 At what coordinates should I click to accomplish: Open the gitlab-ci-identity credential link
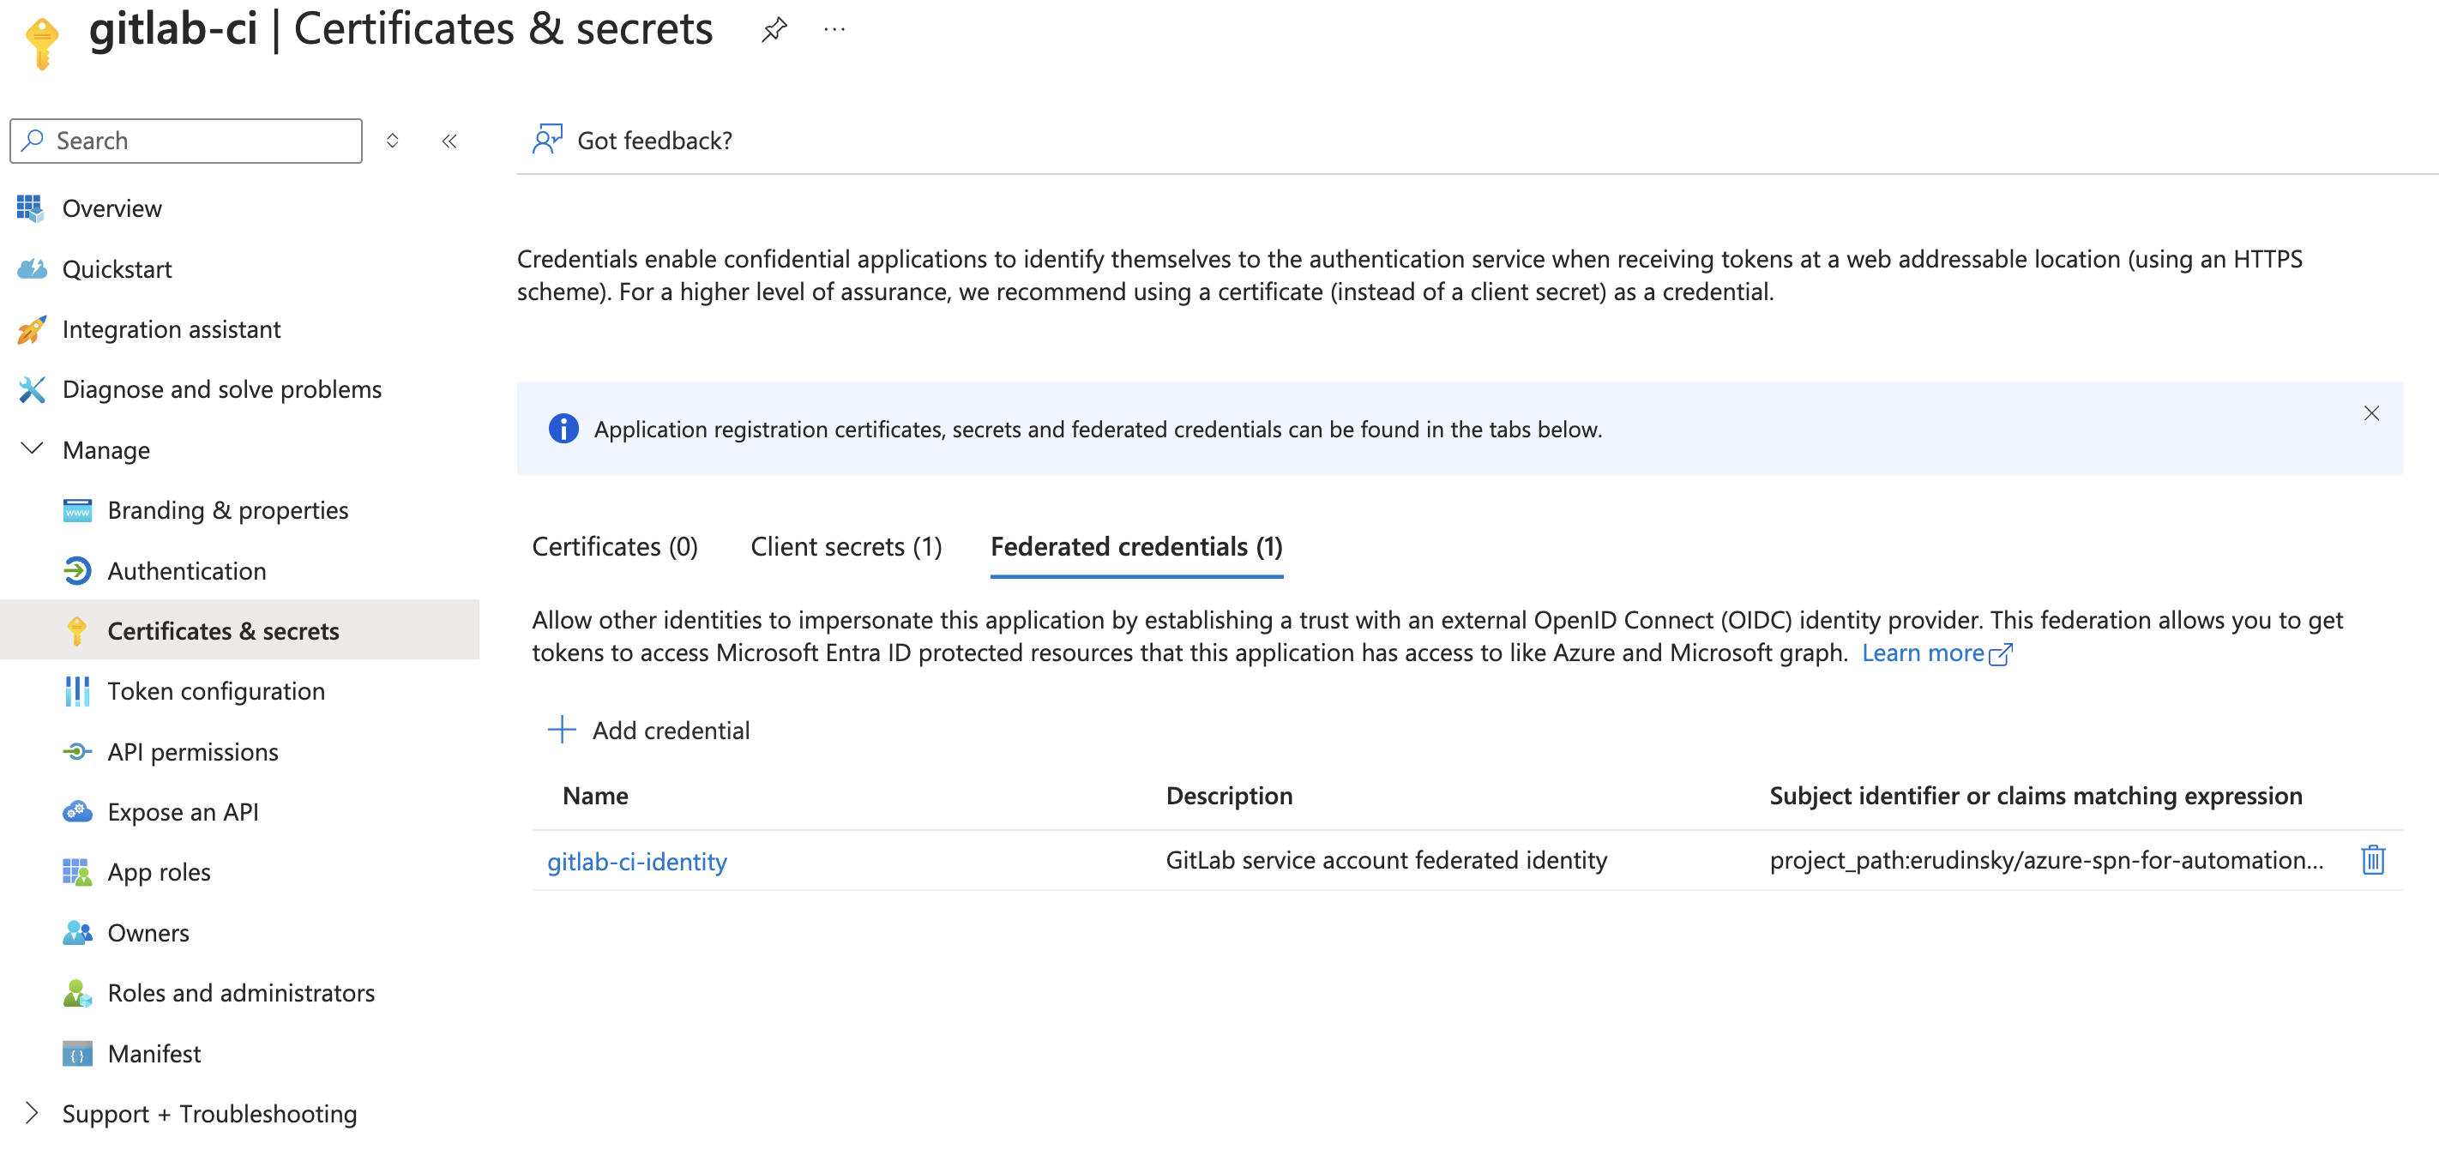click(637, 861)
